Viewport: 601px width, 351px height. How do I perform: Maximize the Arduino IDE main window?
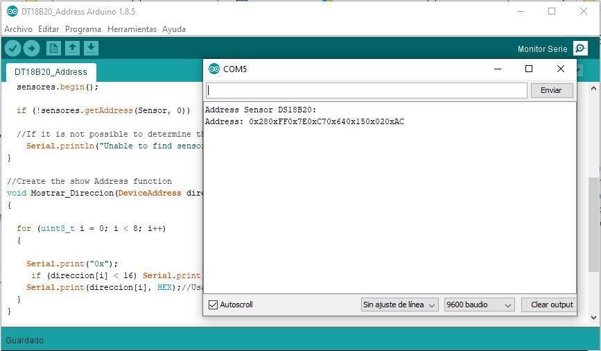click(552, 11)
